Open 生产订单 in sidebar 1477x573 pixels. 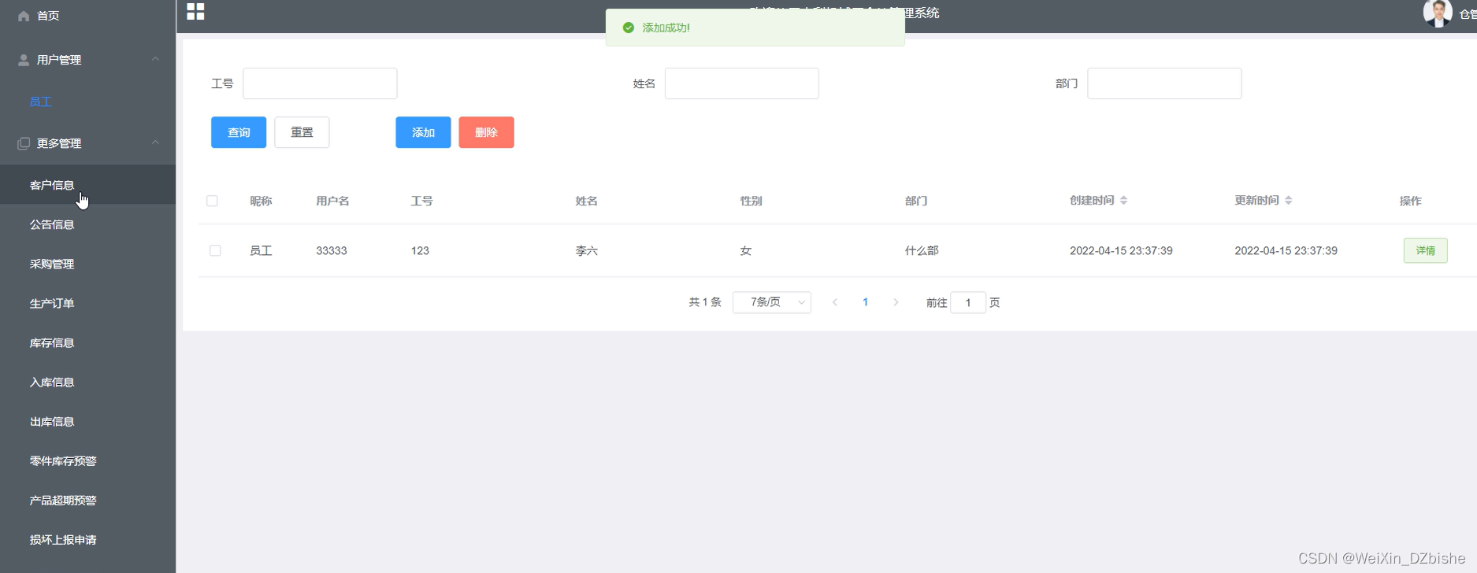pyautogui.click(x=52, y=303)
